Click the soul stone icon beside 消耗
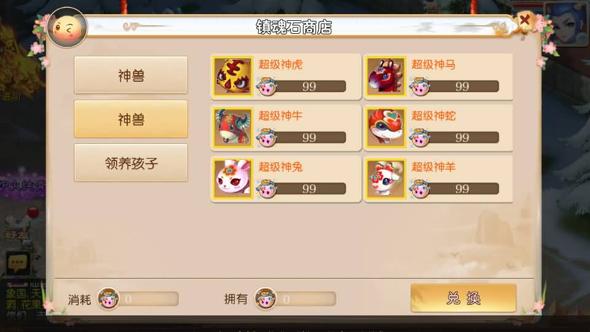Screen dimensions: 590x332 coord(108,299)
